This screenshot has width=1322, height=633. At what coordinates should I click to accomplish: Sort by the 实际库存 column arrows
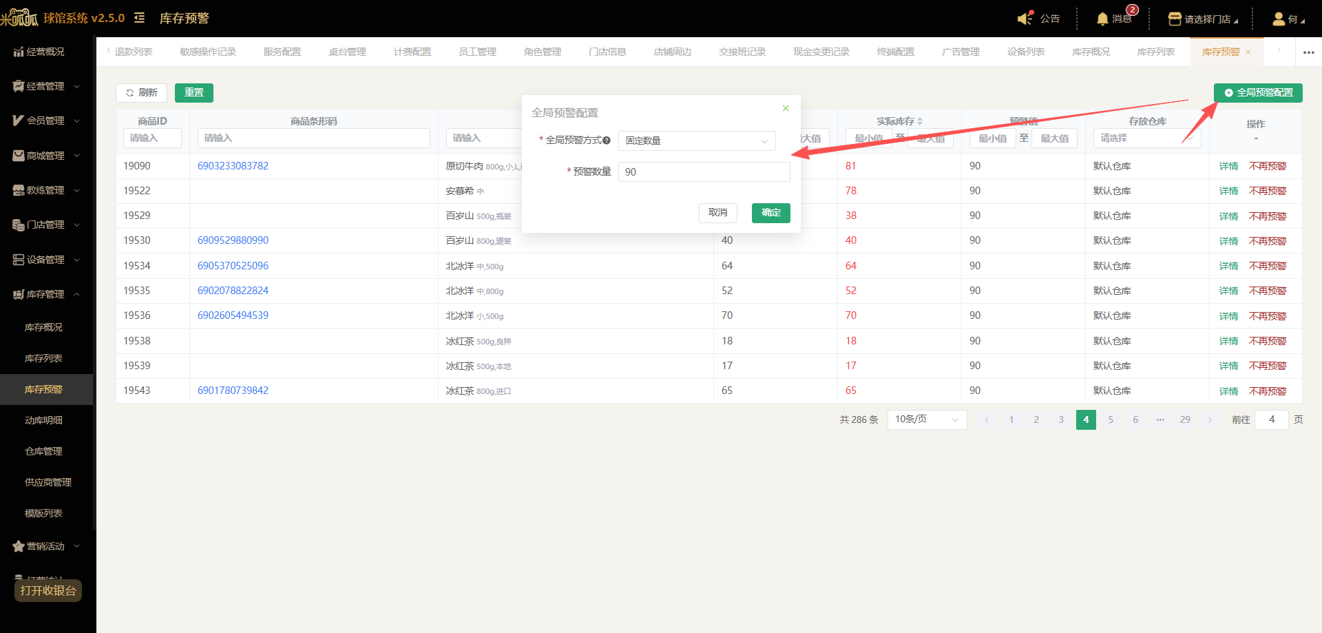(x=920, y=121)
